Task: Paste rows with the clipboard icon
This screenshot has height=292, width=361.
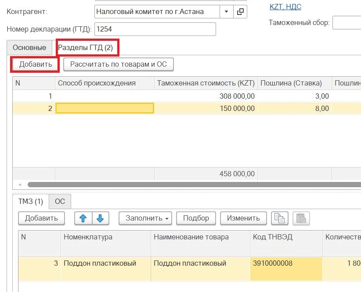Action: tap(301, 218)
